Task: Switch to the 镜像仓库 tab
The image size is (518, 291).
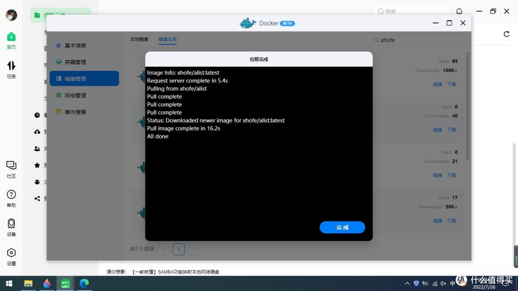Action: pos(167,39)
